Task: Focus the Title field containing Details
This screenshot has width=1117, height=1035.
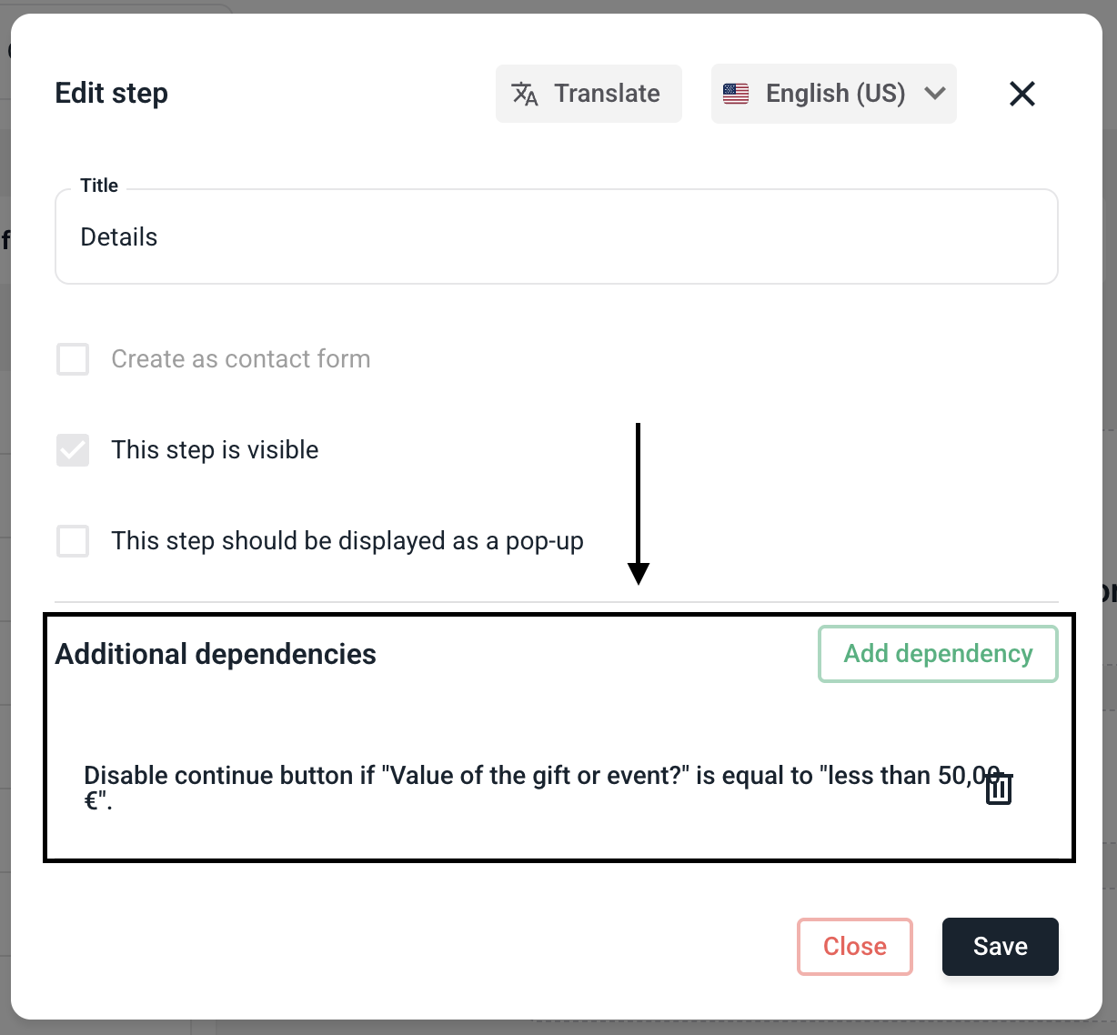Action: tap(556, 237)
